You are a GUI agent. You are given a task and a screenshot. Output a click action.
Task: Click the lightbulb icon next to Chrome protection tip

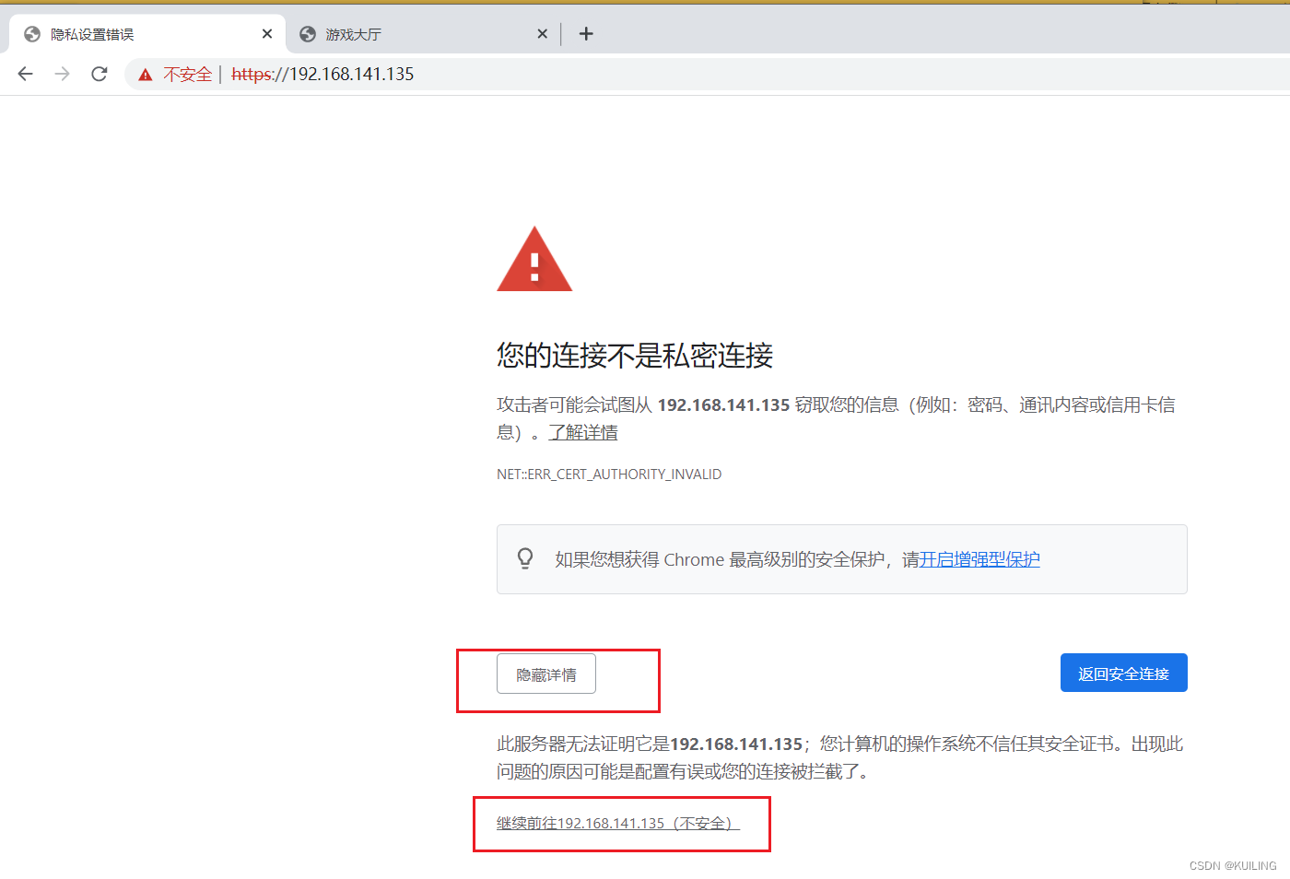pos(525,558)
